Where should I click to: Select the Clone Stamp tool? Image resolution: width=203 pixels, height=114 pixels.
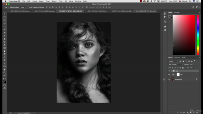4,39
